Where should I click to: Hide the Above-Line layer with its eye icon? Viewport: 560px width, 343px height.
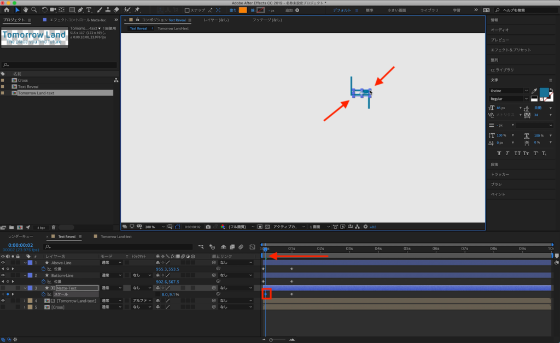[x=3, y=263]
